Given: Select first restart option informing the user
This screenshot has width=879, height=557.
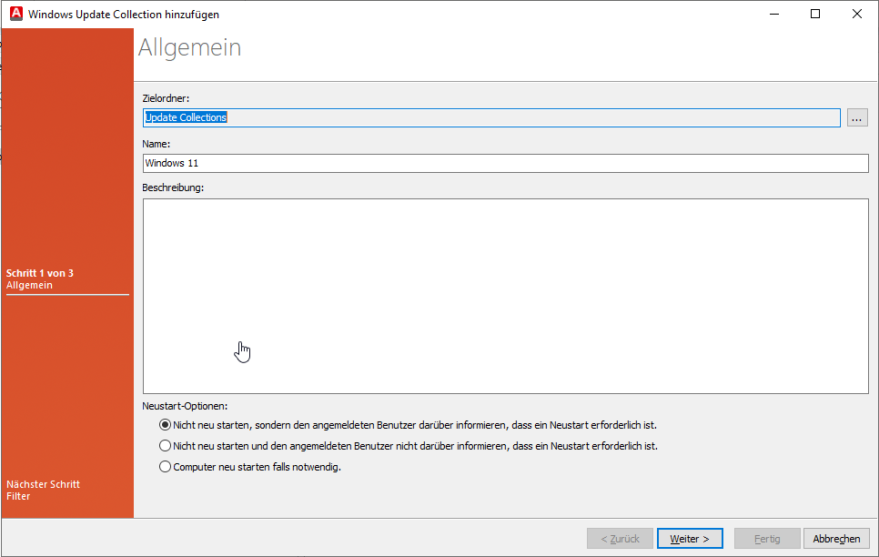Looking at the screenshot, I should (165, 424).
